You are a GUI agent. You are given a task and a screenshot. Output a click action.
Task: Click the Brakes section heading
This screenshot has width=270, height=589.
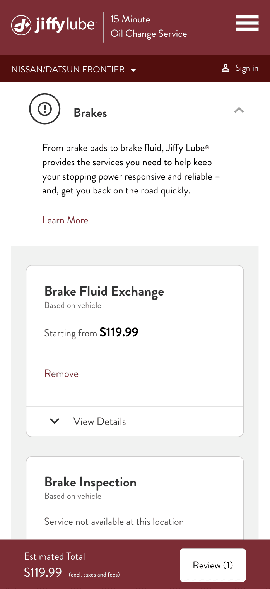click(x=90, y=113)
